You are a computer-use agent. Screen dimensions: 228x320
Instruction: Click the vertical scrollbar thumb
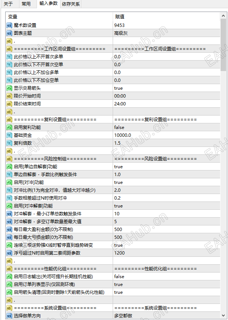[x=223, y=45]
